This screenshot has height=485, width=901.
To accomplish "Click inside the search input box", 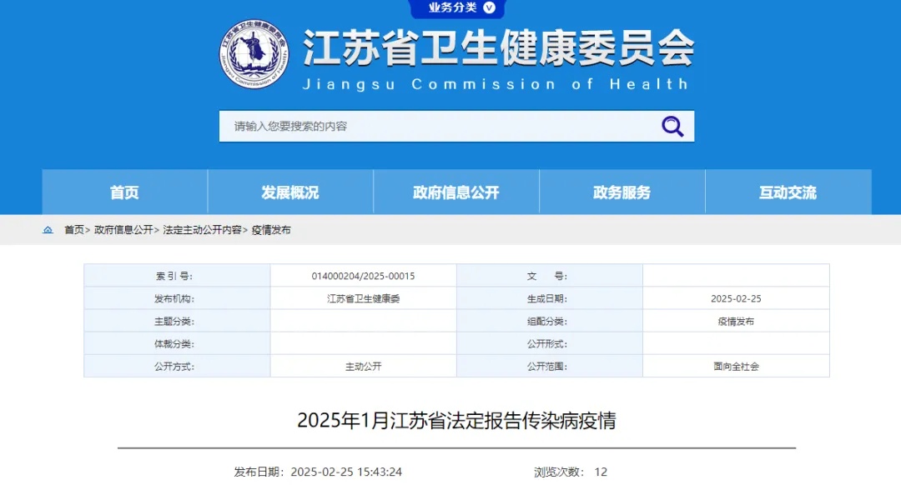I will (x=417, y=126).
